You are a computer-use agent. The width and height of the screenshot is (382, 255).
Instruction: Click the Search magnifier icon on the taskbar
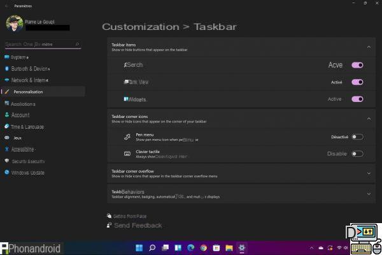(152, 248)
